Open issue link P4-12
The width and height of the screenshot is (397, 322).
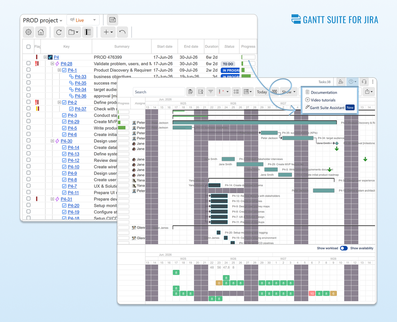pos(74,160)
